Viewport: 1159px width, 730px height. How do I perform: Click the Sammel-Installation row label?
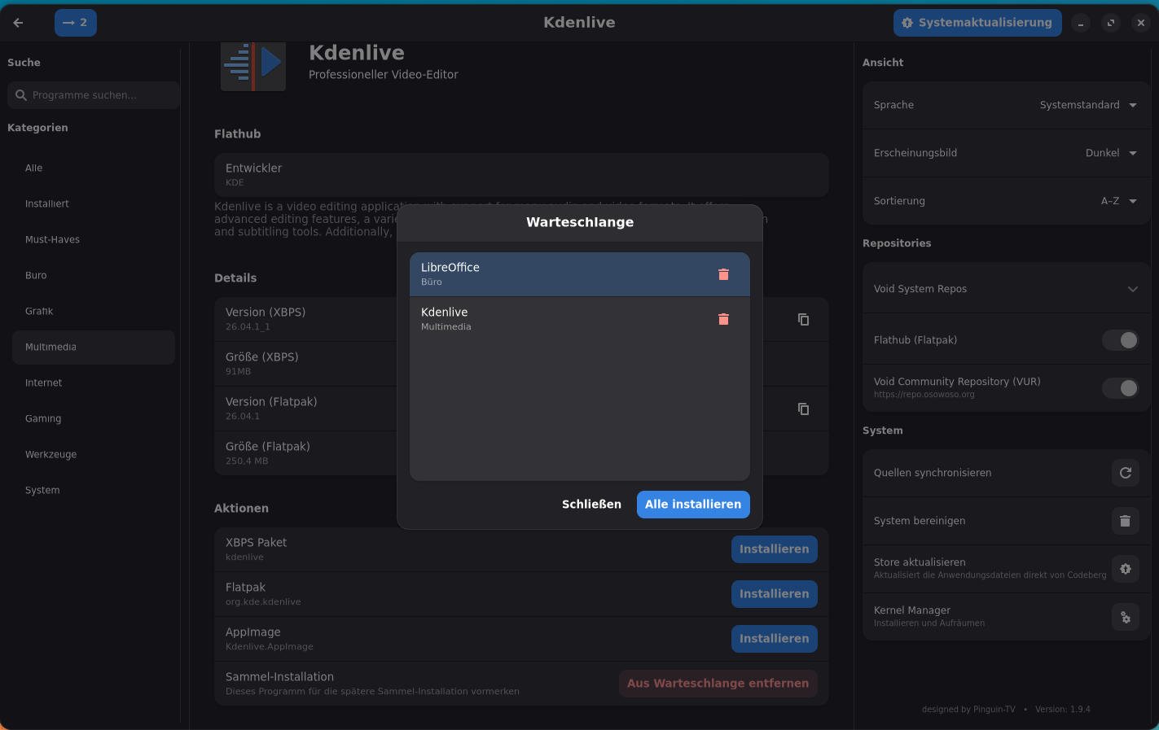coord(279,677)
